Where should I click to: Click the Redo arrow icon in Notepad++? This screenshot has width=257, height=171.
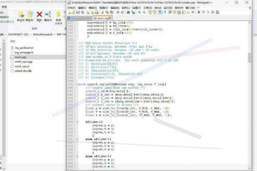coord(122,12)
